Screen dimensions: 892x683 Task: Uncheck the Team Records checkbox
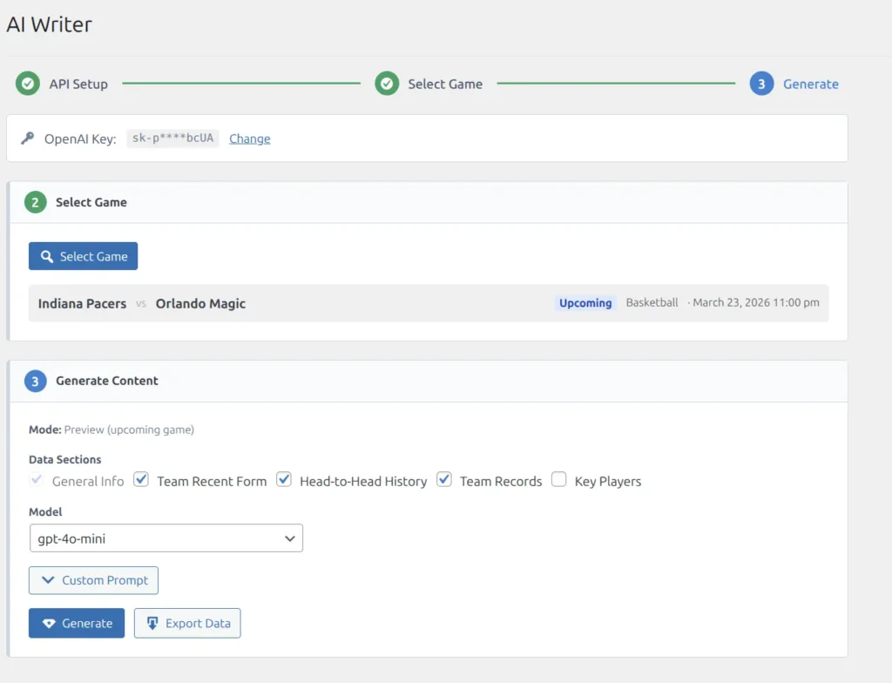pos(444,480)
